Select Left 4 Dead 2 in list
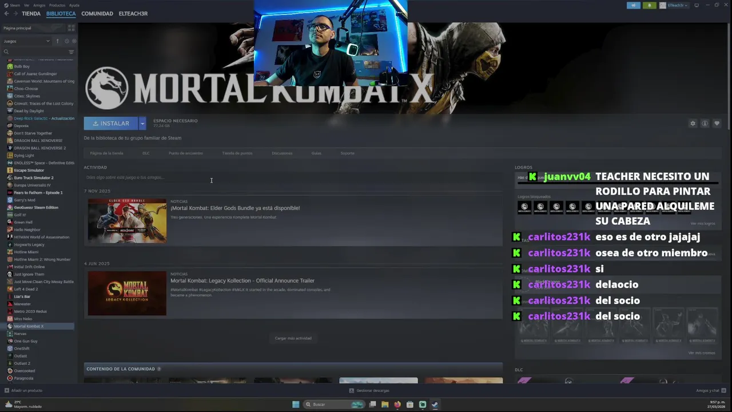Image resolution: width=732 pixels, height=412 pixels. click(x=26, y=289)
